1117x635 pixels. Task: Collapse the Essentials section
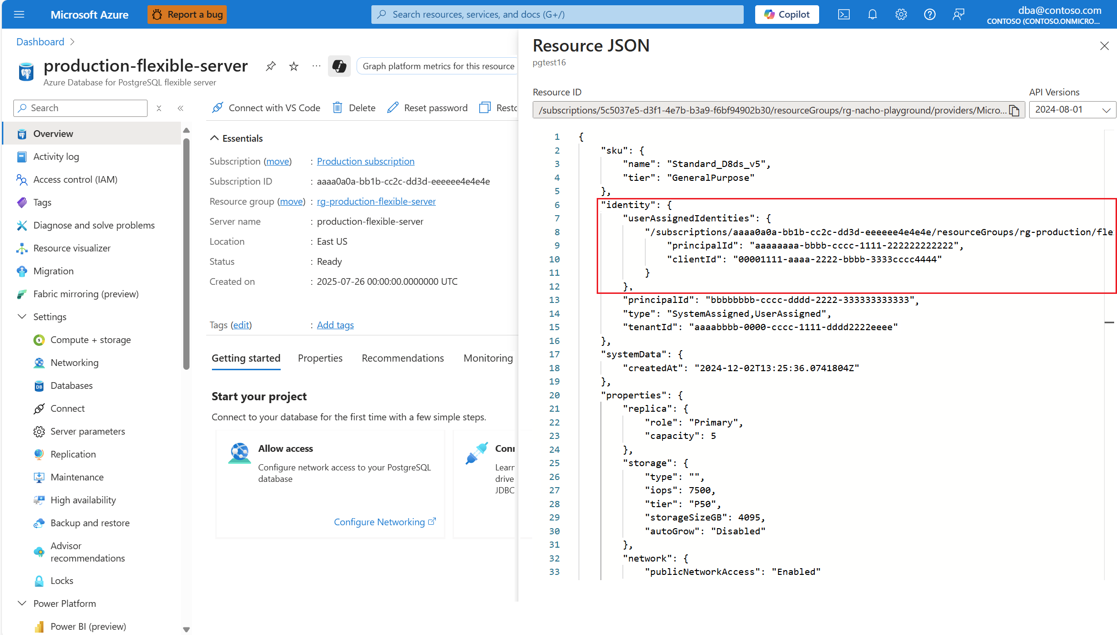tap(215, 138)
